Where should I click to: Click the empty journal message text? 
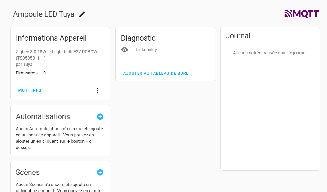(x=270, y=53)
